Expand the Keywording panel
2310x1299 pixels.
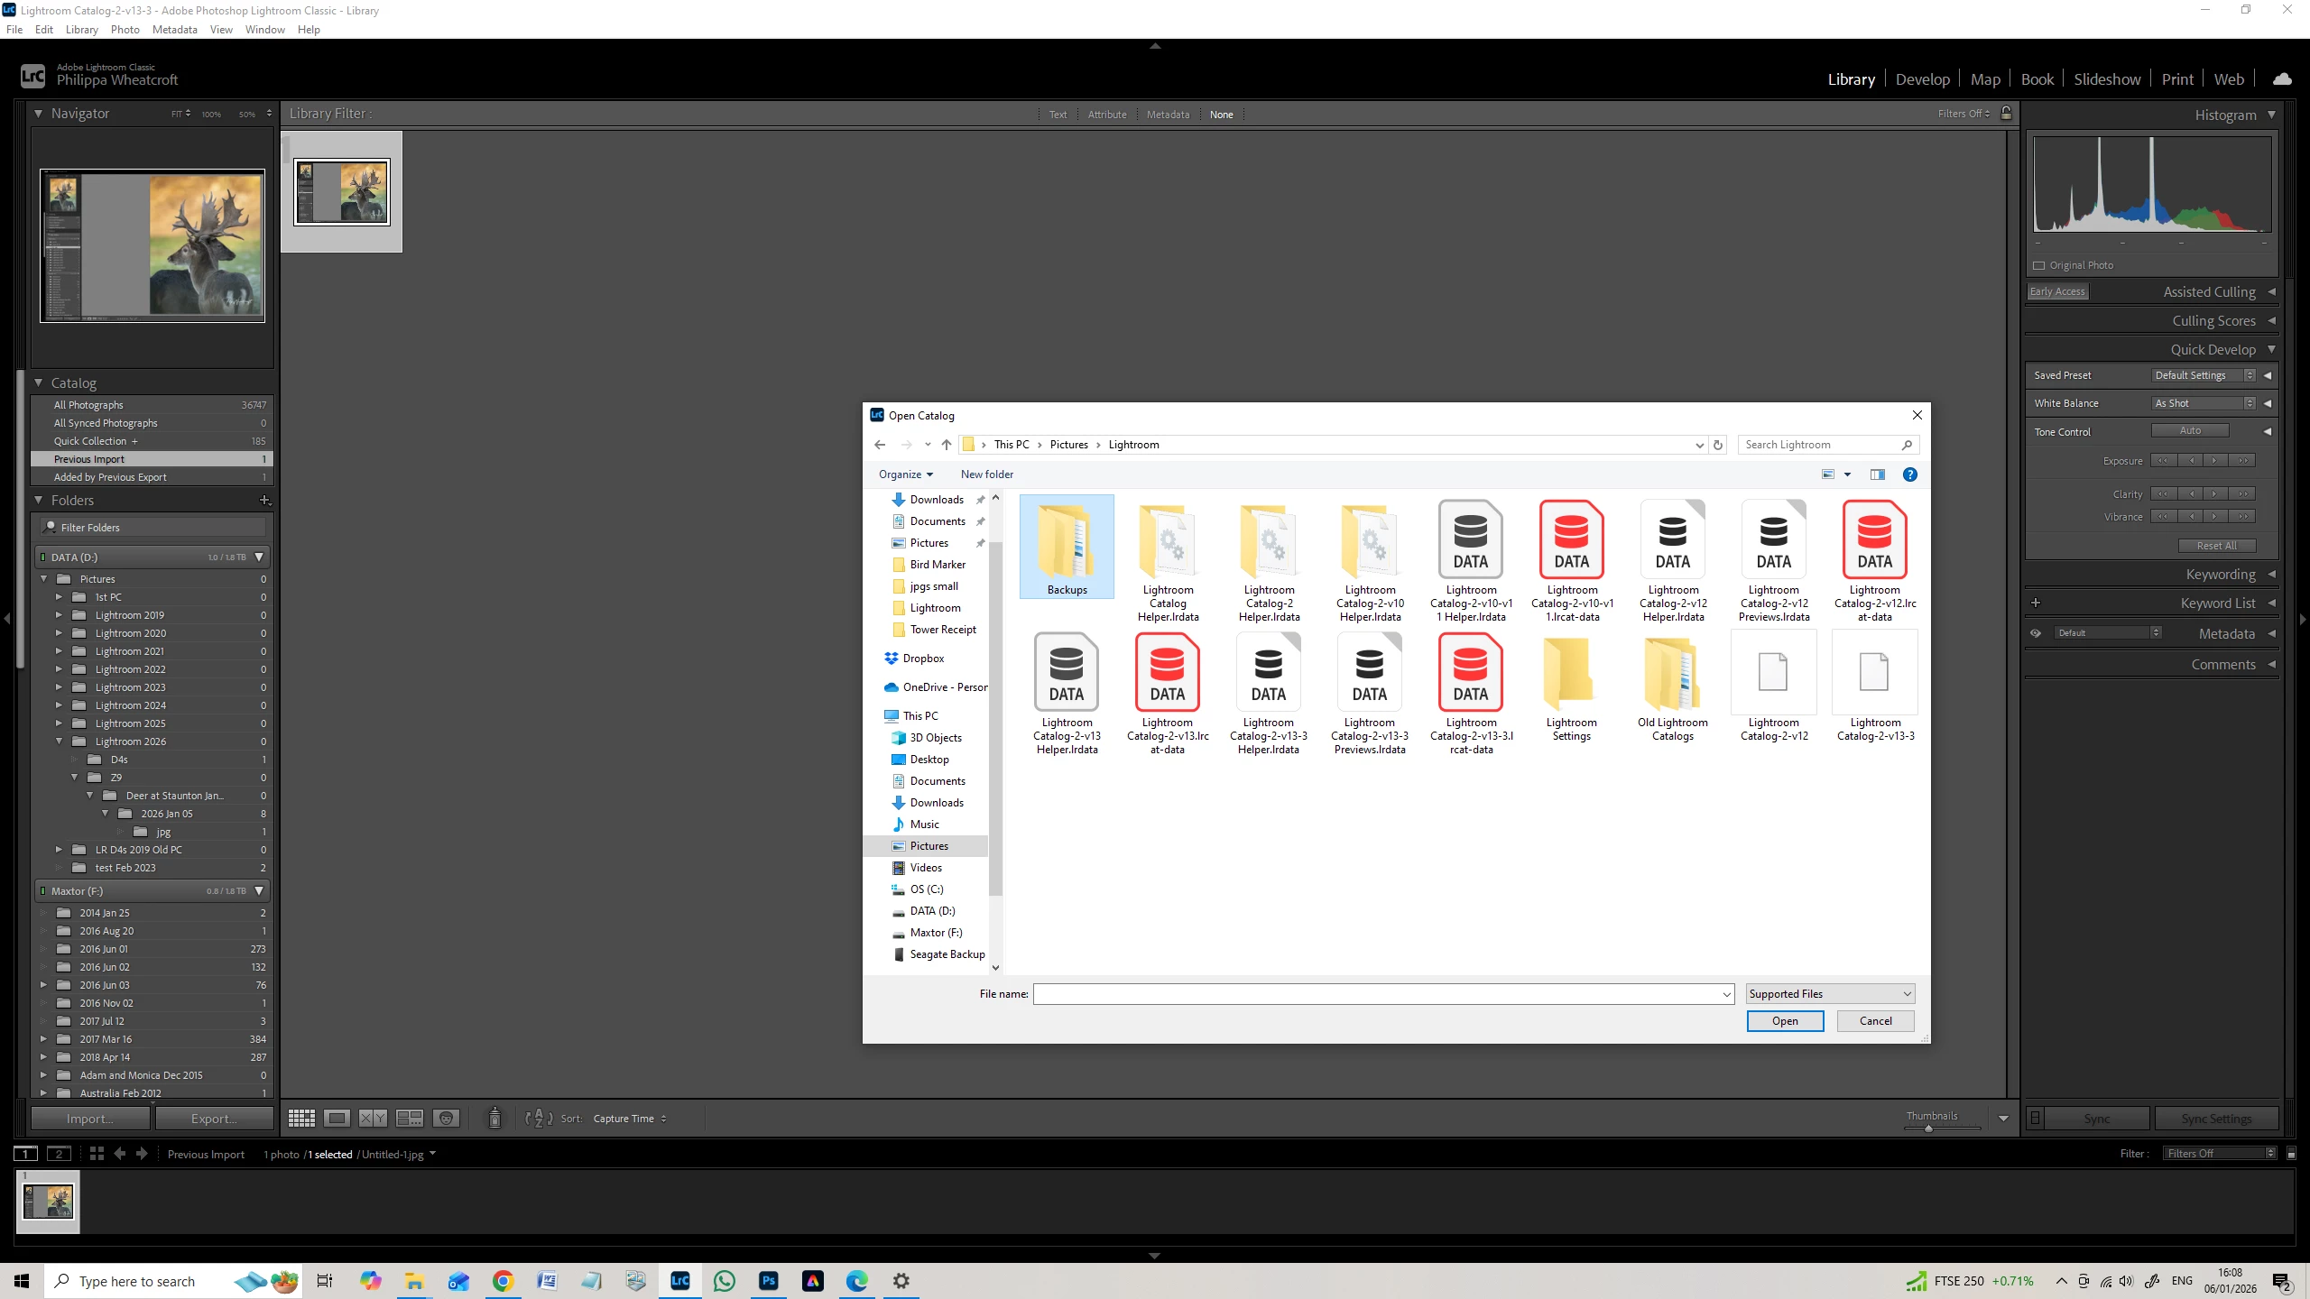[x=2271, y=575]
